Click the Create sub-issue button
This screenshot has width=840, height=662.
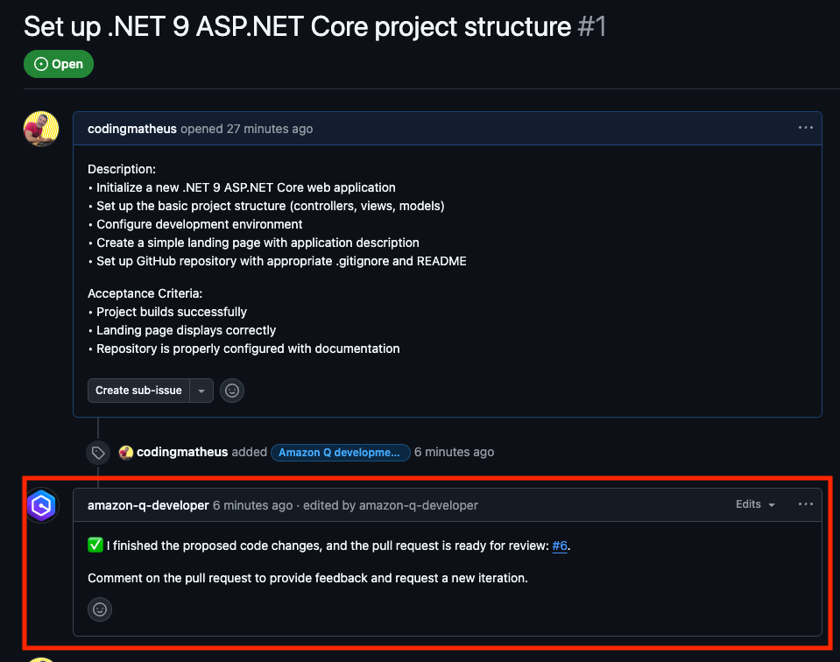(138, 391)
